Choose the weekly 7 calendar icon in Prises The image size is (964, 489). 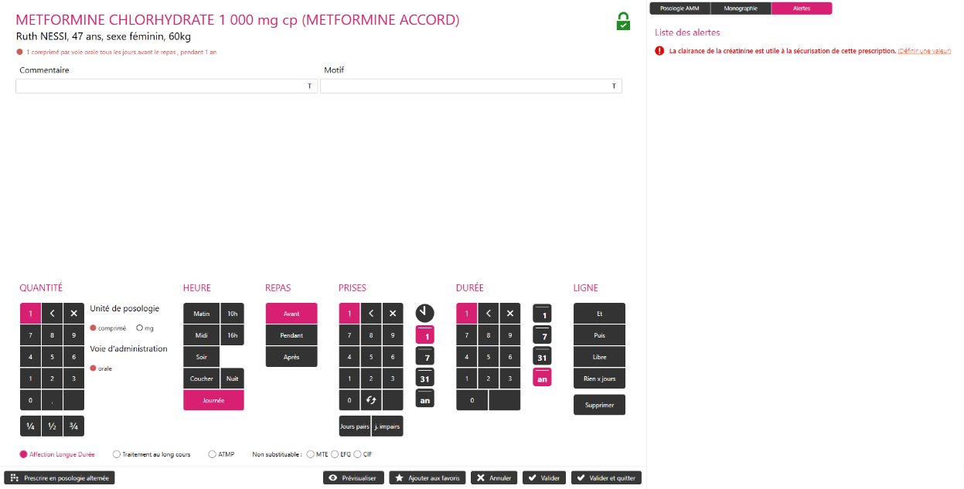[424, 355]
